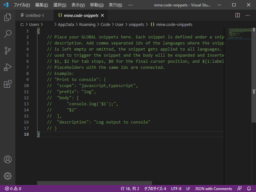Screen dimensions: 256x192
Task: Open the Run and Debug view
Action: click(x=7, y=67)
